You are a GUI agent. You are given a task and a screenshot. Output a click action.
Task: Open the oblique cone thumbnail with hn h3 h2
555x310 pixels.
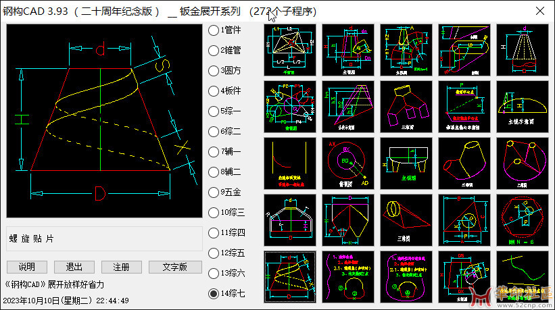pyautogui.click(x=348, y=107)
